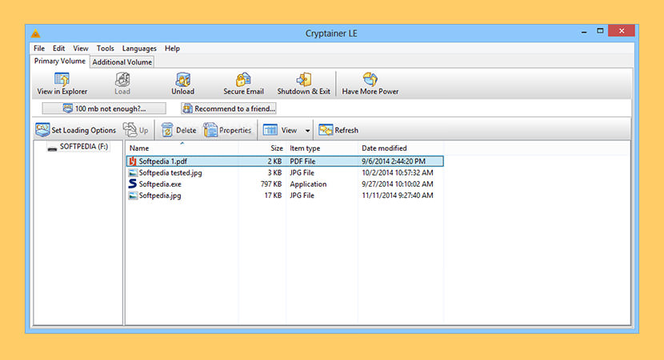
Task: Click the Have More Power icon
Action: click(370, 79)
